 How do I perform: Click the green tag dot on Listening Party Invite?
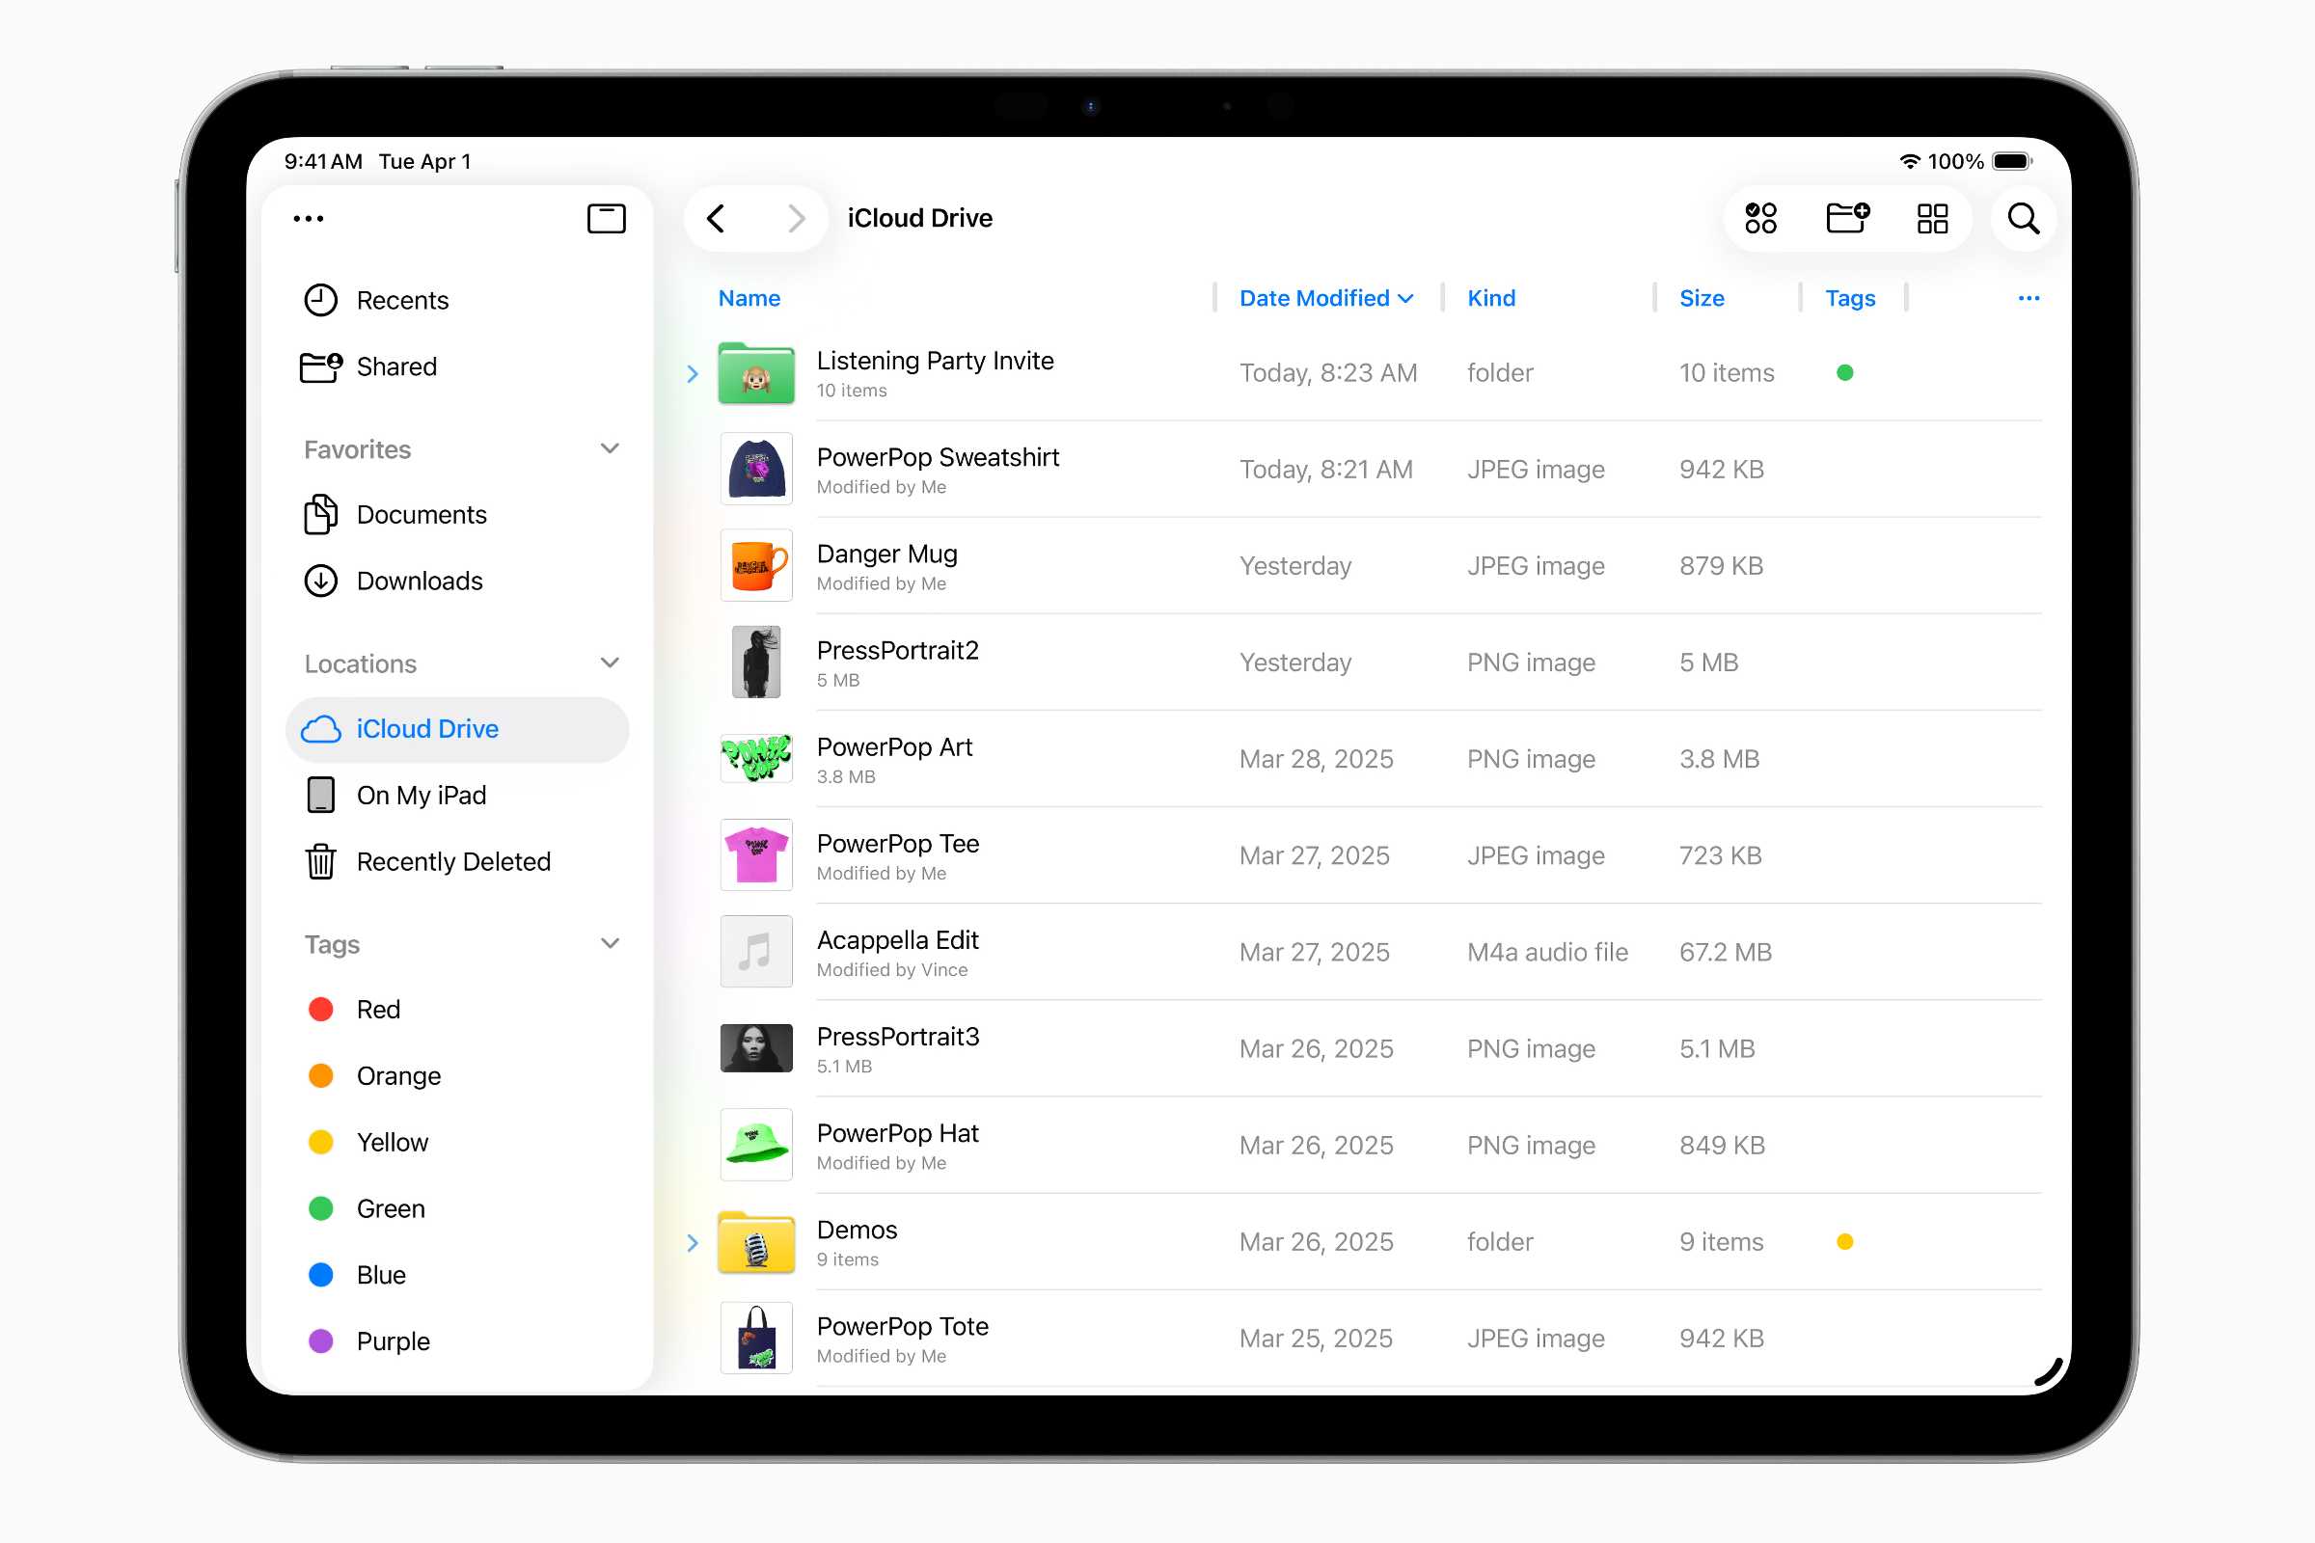(x=1844, y=373)
